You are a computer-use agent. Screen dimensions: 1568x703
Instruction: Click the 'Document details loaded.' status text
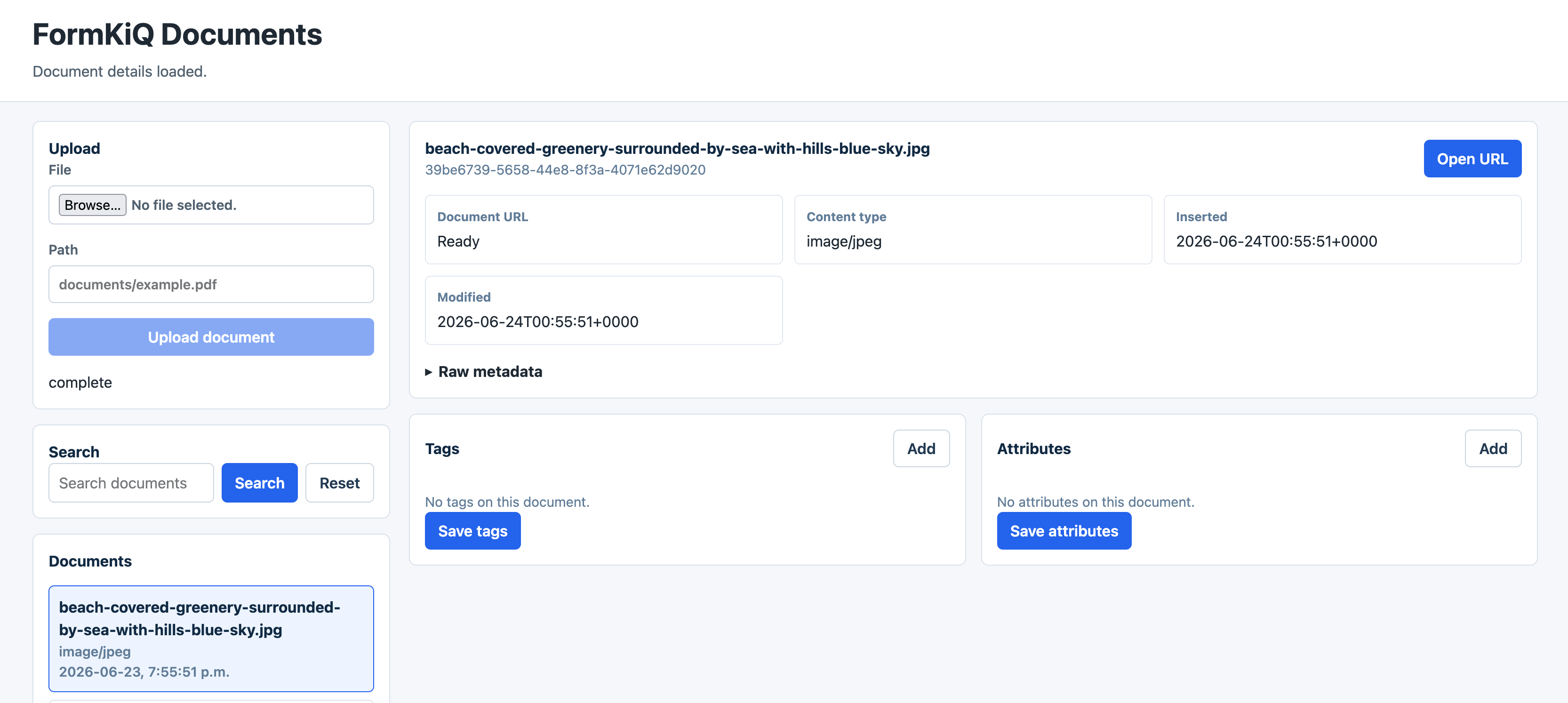(x=120, y=71)
